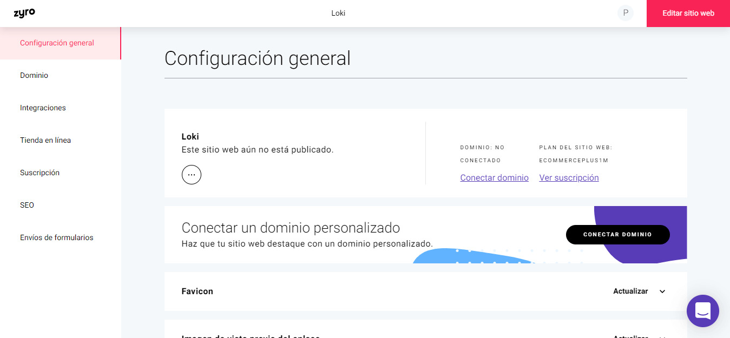This screenshot has height=338, width=730.
Task: Open the chat support bubble
Action: click(x=702, y=311)
